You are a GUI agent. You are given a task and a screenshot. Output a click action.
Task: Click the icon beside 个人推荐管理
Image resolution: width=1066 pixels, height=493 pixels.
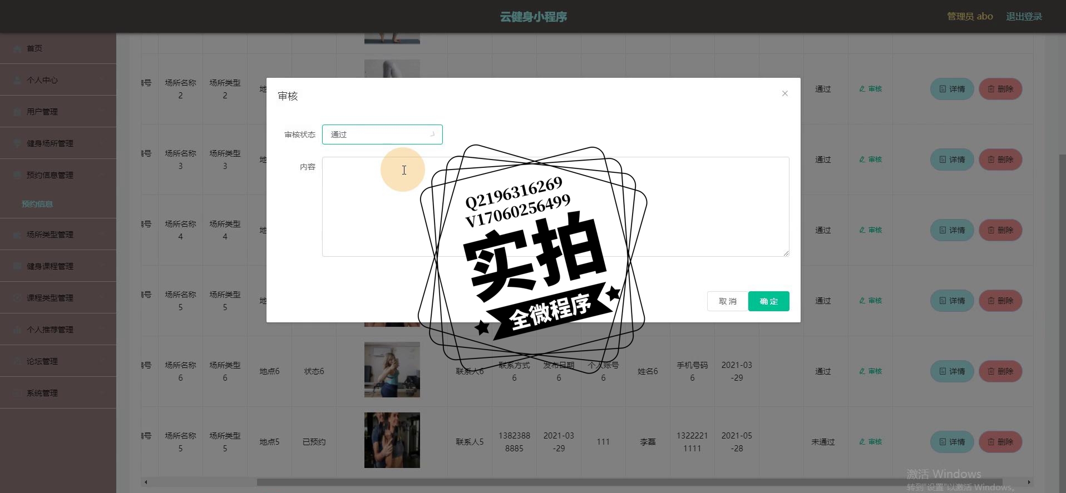[x=17, y=330]
